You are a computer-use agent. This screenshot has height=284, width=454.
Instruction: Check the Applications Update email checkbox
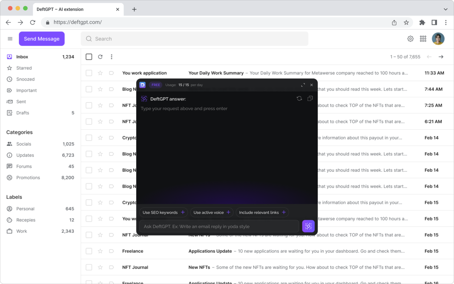click(x=89, y=251)
